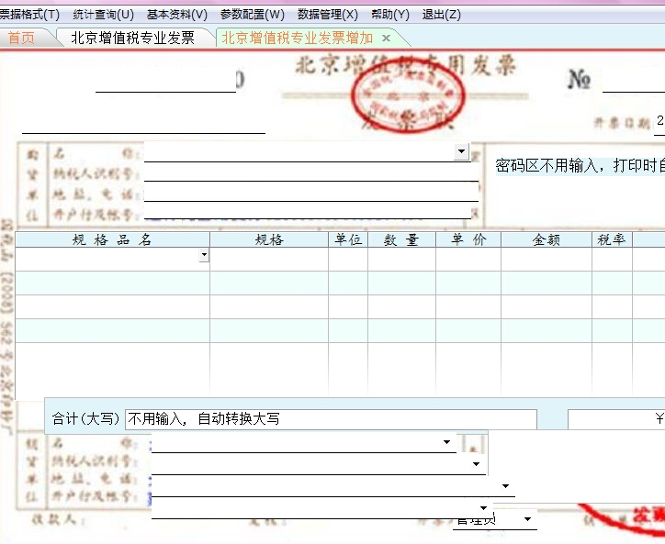The image size is (665, 544).
Task: Click the buyer 纳税人识别号 input field
Action: click(310, 172)
